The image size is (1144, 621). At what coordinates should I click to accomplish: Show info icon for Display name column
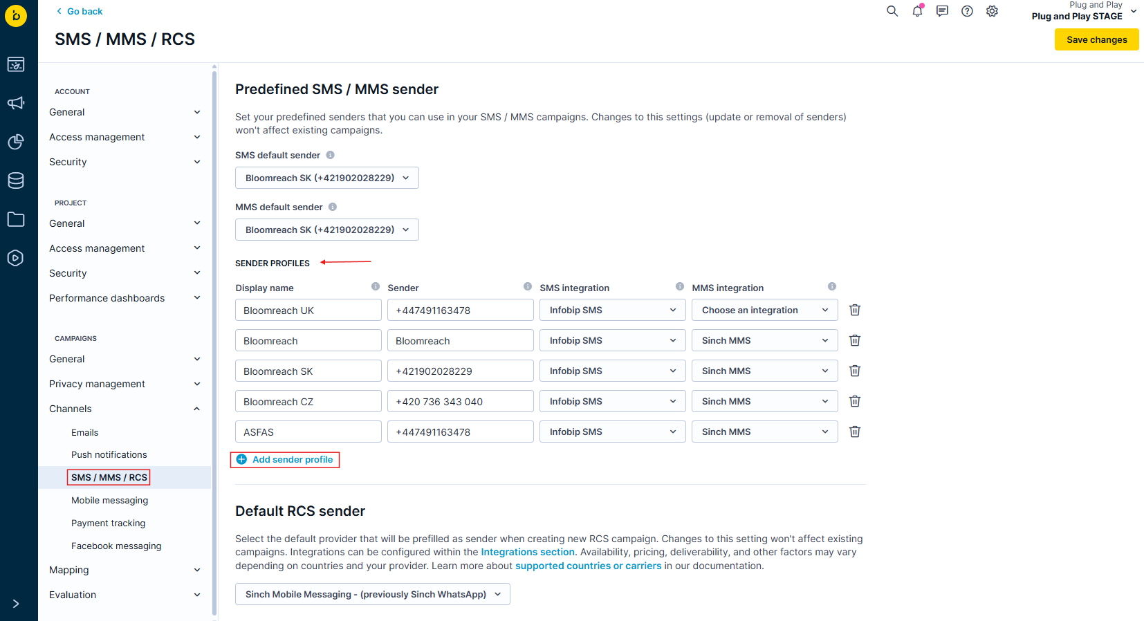click(376, 286)
